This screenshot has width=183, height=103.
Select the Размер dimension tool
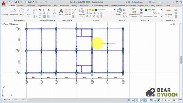tap(68, 12)
